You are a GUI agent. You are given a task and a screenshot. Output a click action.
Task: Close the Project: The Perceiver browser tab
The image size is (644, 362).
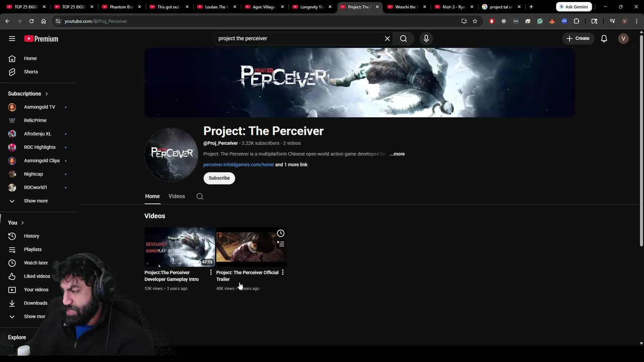pos(377,7)
